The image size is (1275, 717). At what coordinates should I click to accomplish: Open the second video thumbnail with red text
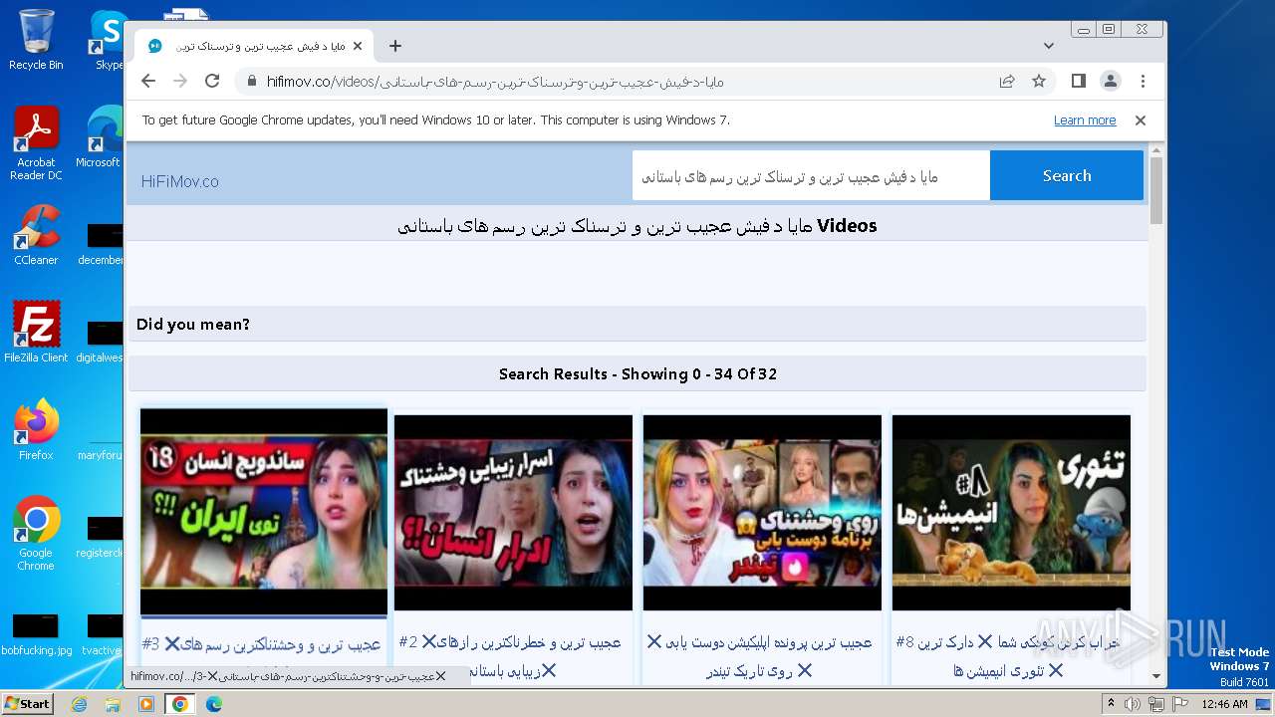click(513, 513)
